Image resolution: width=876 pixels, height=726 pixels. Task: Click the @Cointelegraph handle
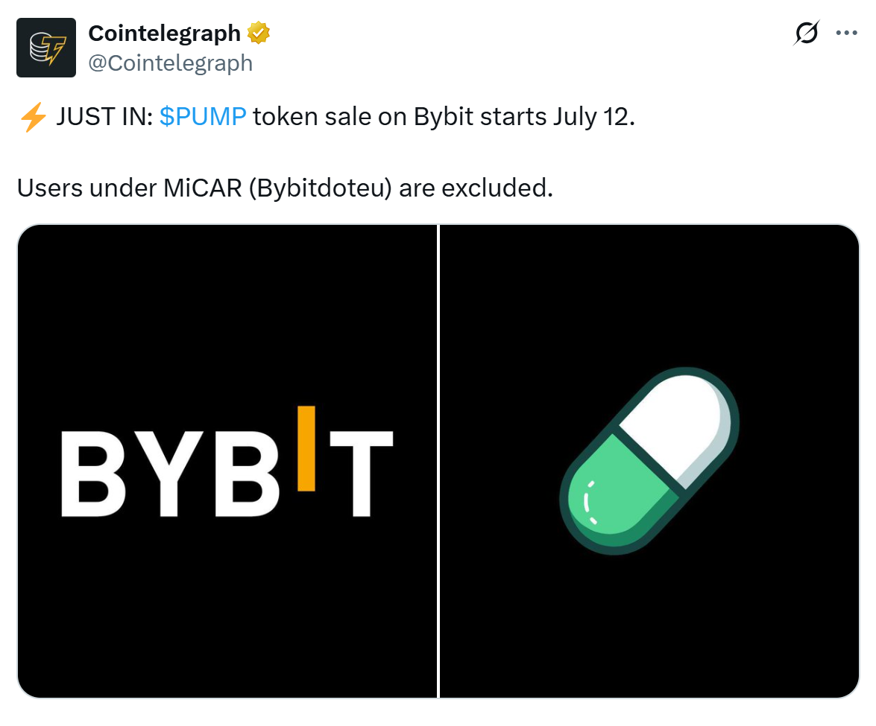[171, 63]
